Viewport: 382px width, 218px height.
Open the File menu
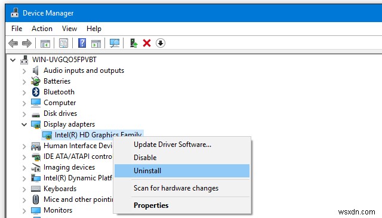(x=17, y=29)
